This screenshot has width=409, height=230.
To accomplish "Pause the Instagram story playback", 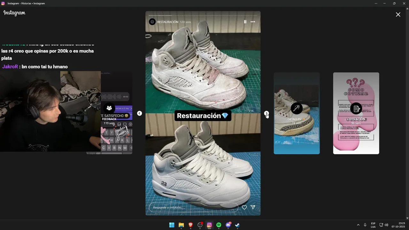I will pos(245,22).
